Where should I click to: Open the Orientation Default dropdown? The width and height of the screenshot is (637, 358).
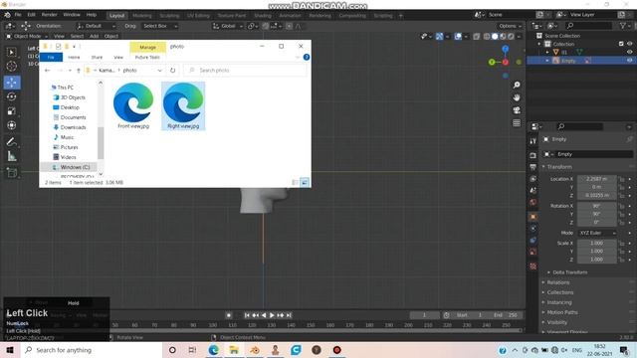coord(96,26)
